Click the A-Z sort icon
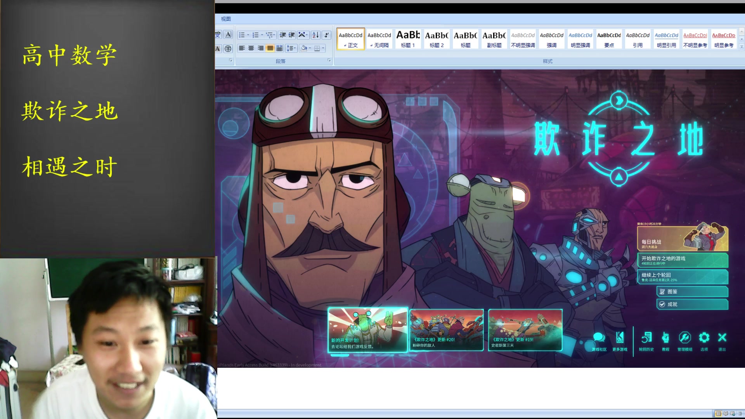Viewport: 745px width, 419px height. coord(316,35)
